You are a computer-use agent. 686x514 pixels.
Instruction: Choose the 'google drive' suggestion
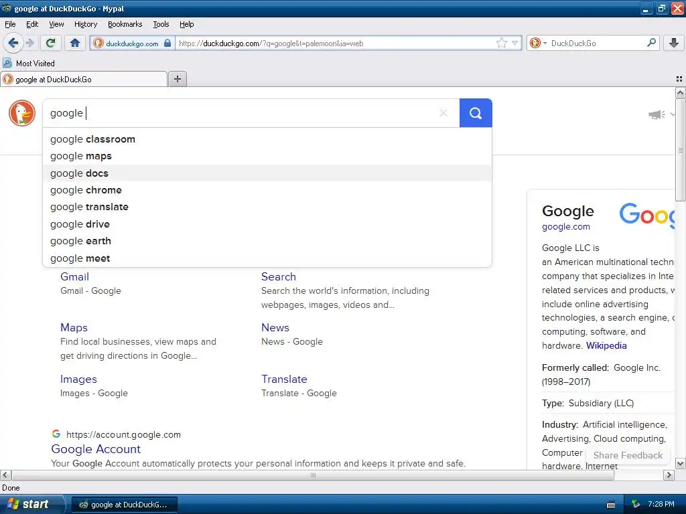coord(267,224)
